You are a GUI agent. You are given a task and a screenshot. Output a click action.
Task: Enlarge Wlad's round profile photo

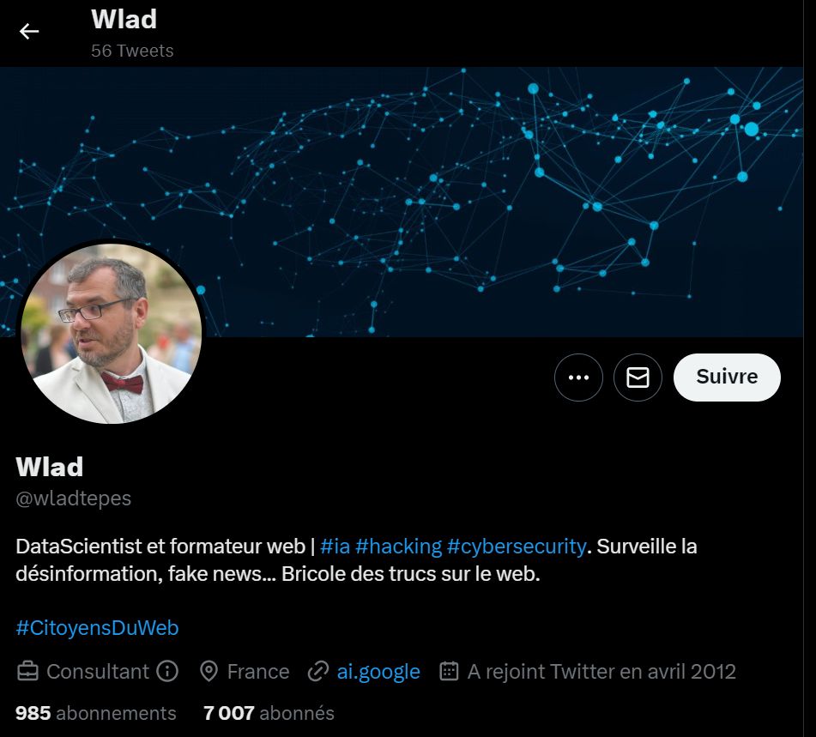112,334
